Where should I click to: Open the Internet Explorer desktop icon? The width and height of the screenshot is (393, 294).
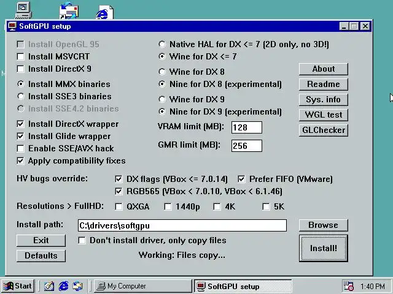pos(105,12)
